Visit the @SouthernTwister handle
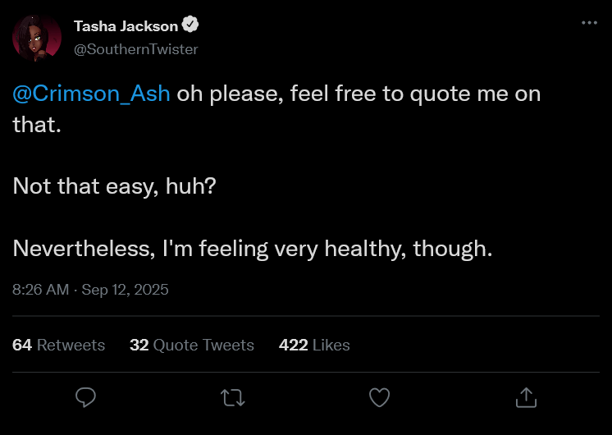Viewport: 612px width, 435px height. (x=136, y=49)
